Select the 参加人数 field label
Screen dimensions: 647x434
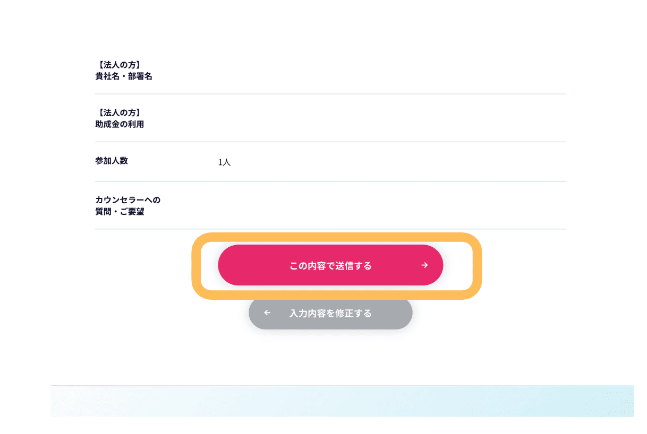point(112,161)
